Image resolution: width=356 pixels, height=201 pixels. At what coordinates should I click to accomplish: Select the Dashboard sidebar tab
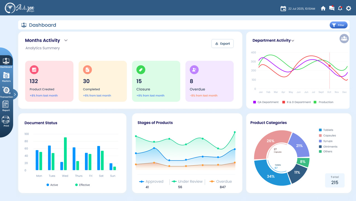[x=6, y=63]
